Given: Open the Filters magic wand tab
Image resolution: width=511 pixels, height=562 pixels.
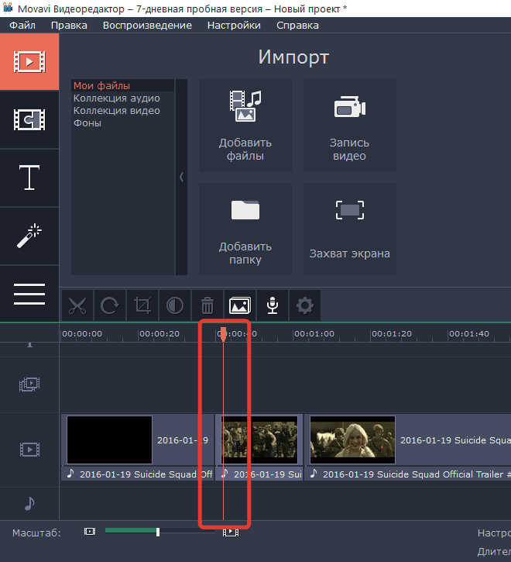Looking at the screenshot, I should click(x=29, y=236).
